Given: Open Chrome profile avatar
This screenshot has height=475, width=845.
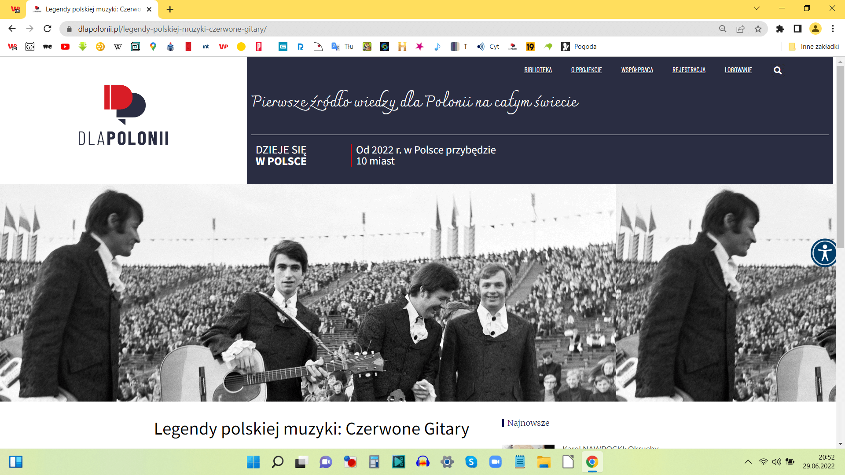Looking at the screenshot, I should pos(815,29).
